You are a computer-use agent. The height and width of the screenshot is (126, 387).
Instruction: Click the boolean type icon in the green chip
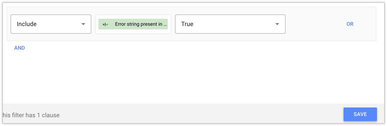click(x=105, y=24)
